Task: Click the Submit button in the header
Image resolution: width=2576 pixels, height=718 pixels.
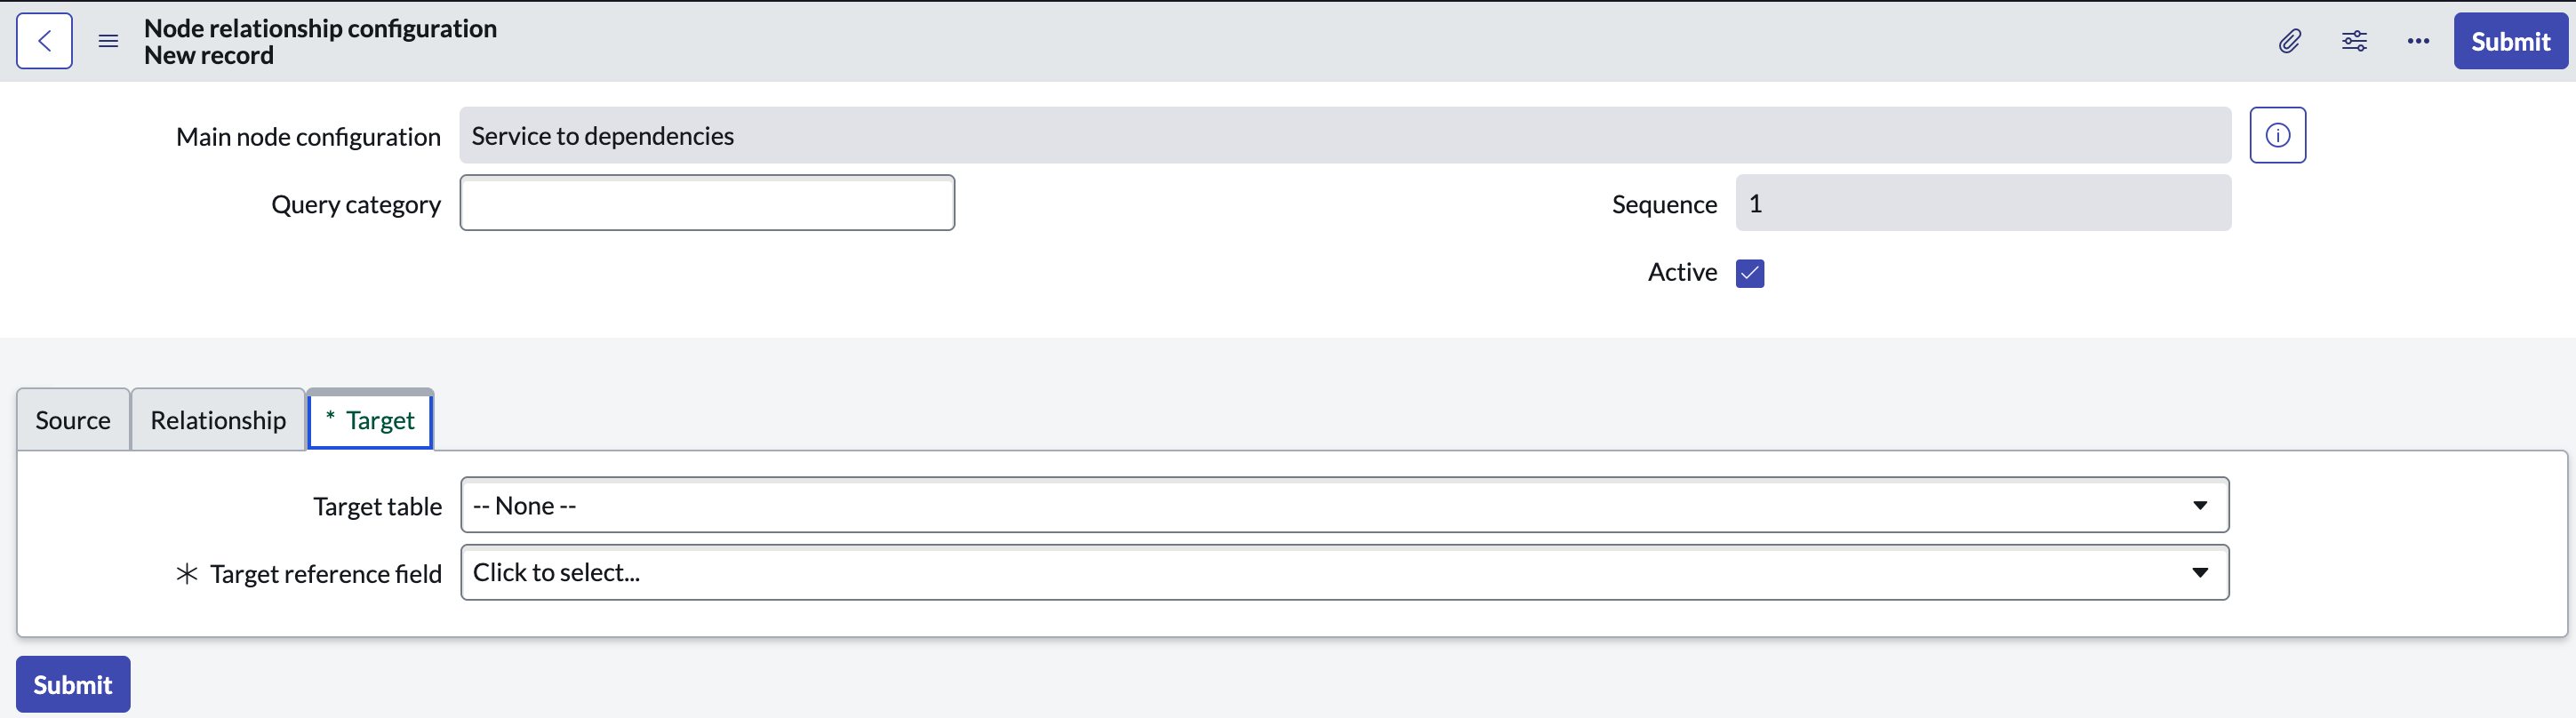Action: [x=2510, y=41]
